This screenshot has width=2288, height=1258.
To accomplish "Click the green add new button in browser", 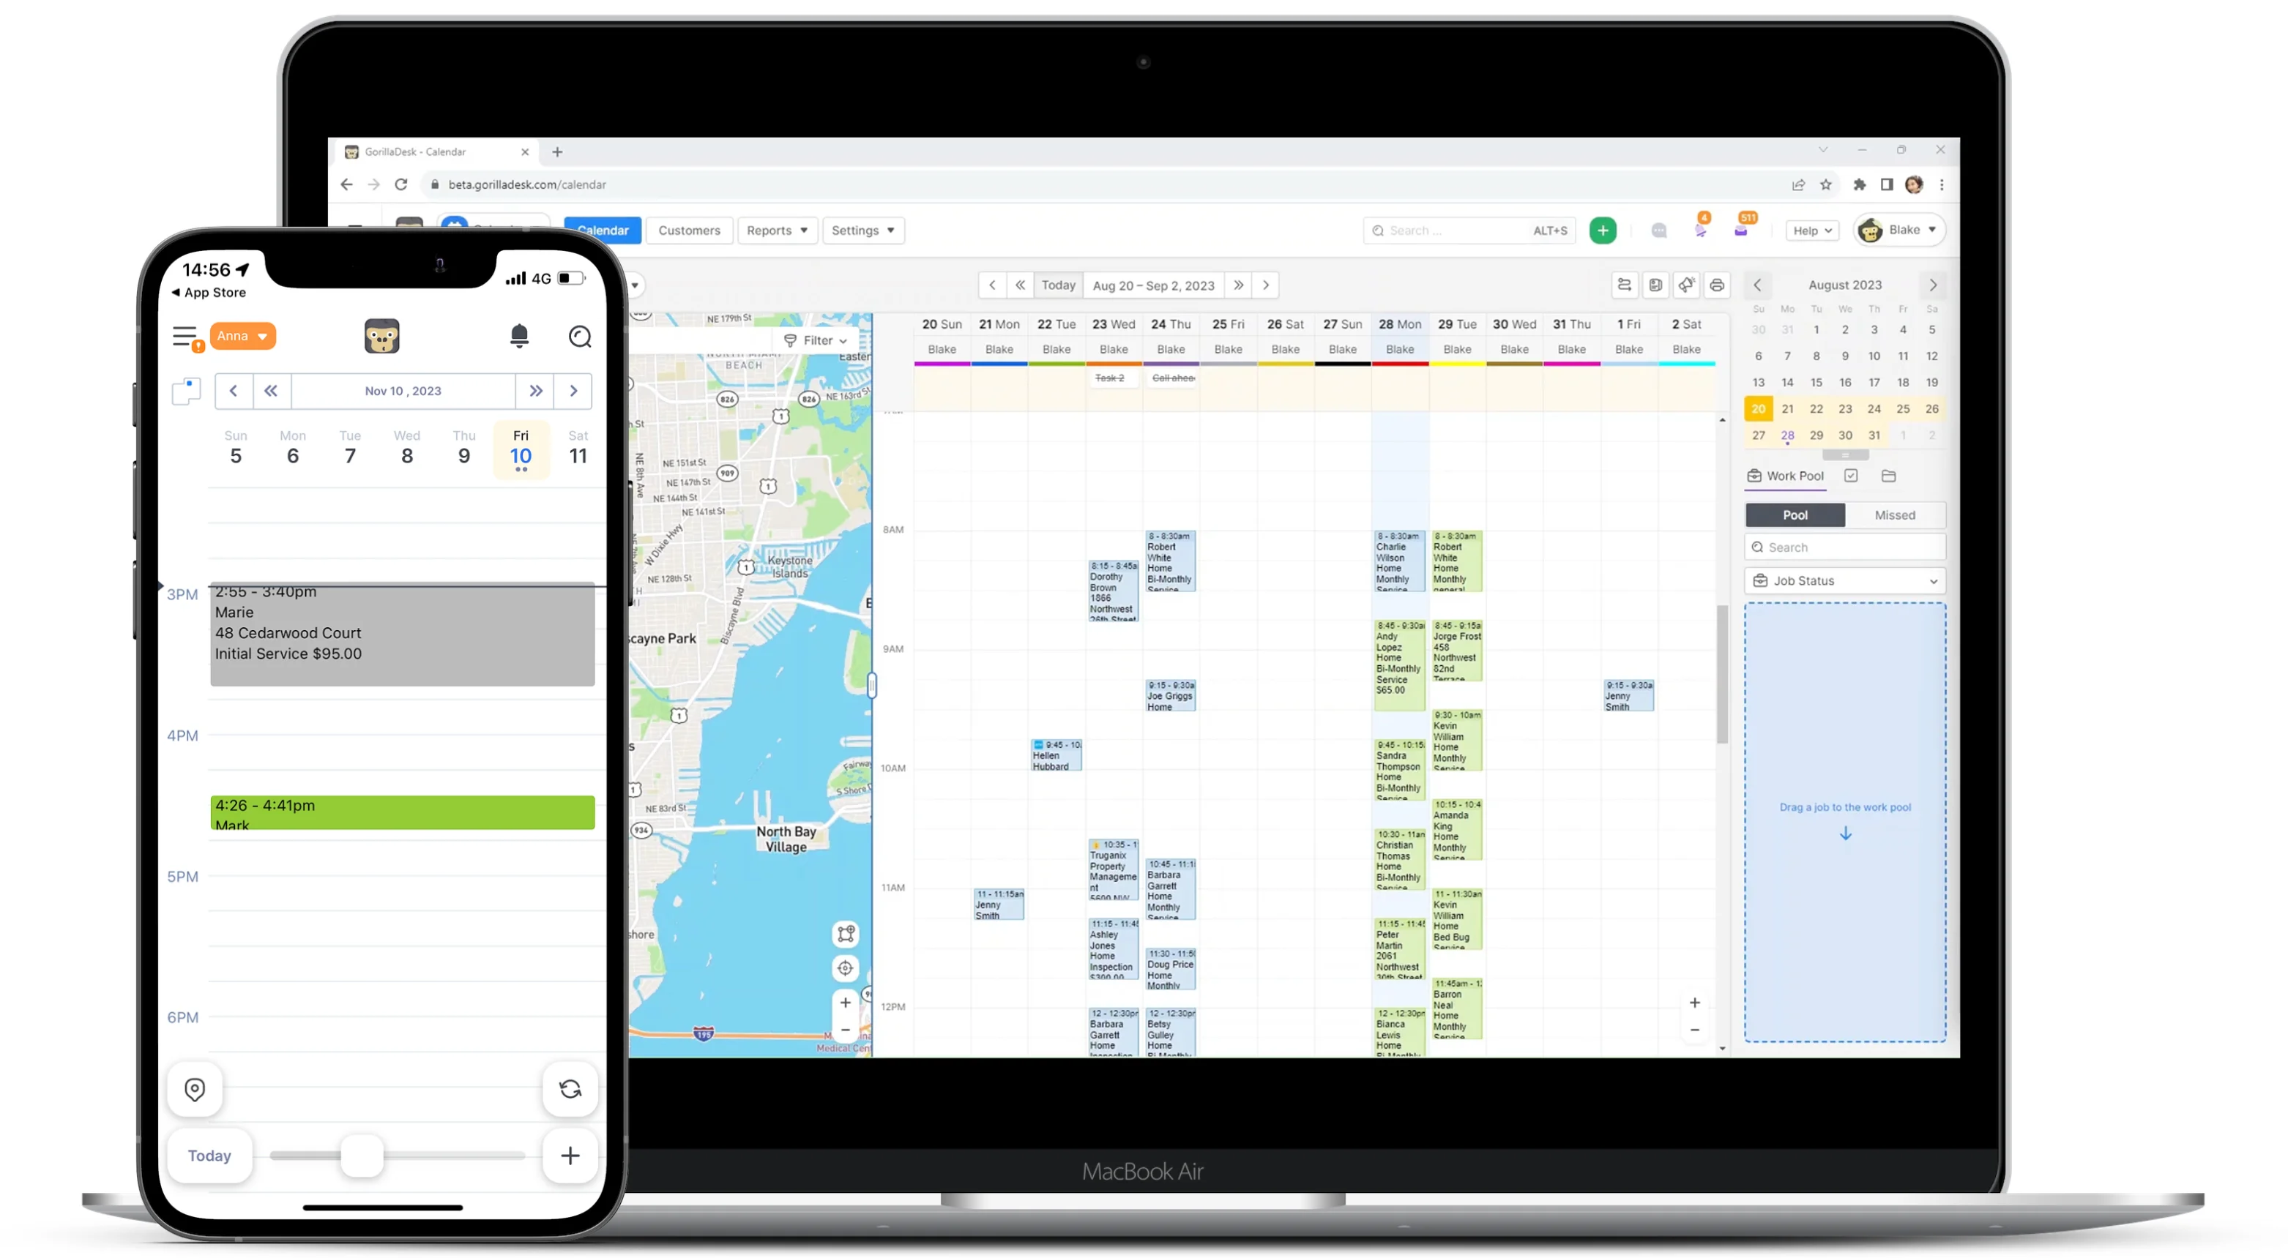I will coord(1602,231).
